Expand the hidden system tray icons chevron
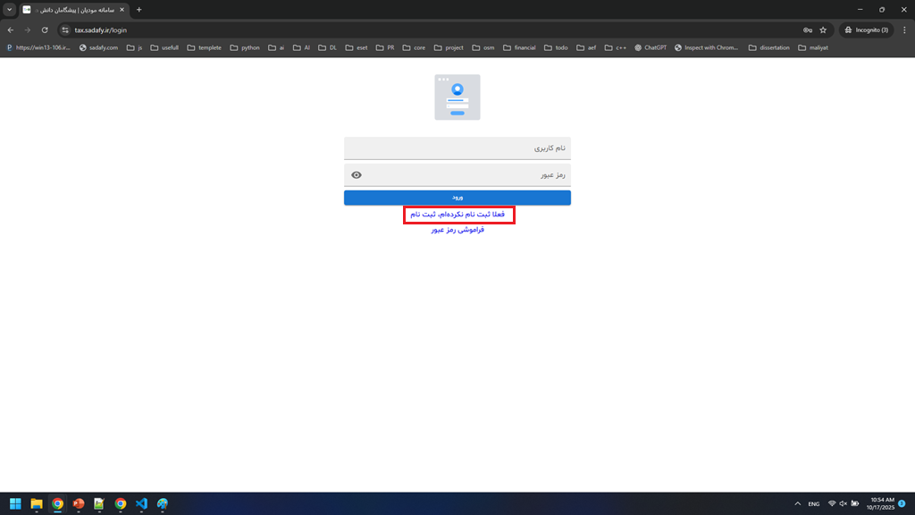The height and width of the screenshot is (515, 915). pyautogui.click(x=797, y=503)
